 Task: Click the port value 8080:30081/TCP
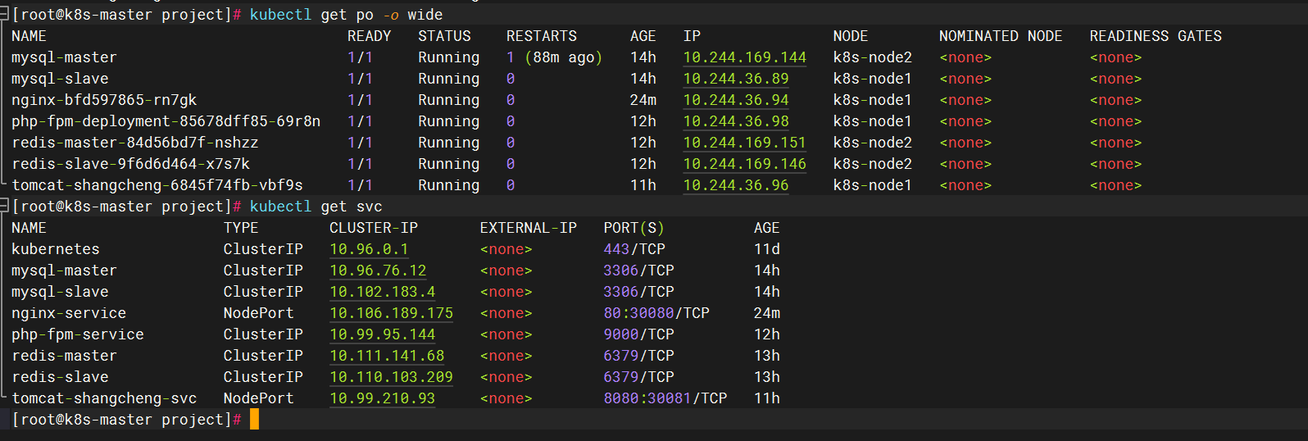tap(665, 398)
